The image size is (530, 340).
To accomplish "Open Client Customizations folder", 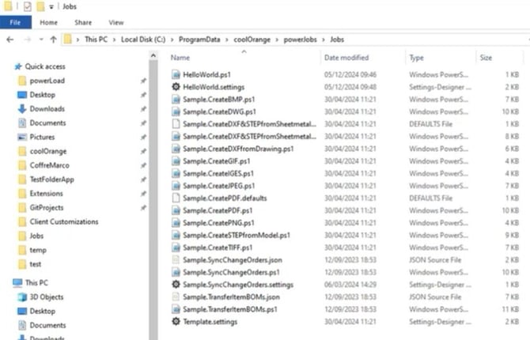I will (x=64, y=222).
